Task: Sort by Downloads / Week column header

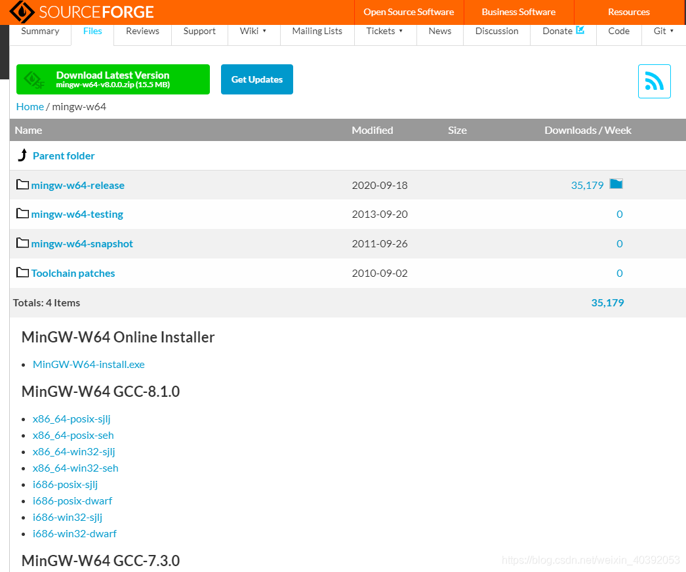Action: tap(588, 131)
